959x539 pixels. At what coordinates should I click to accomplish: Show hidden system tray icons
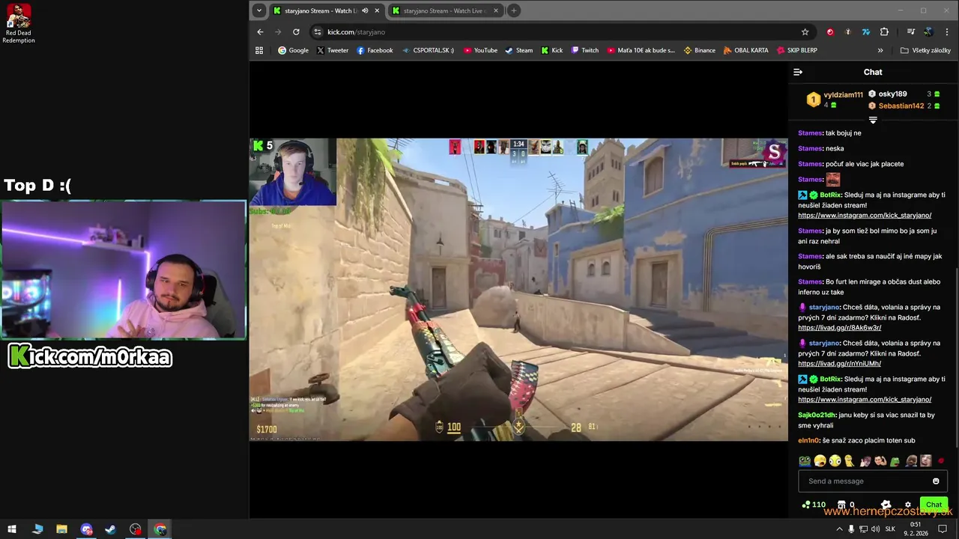coord(839,529)
